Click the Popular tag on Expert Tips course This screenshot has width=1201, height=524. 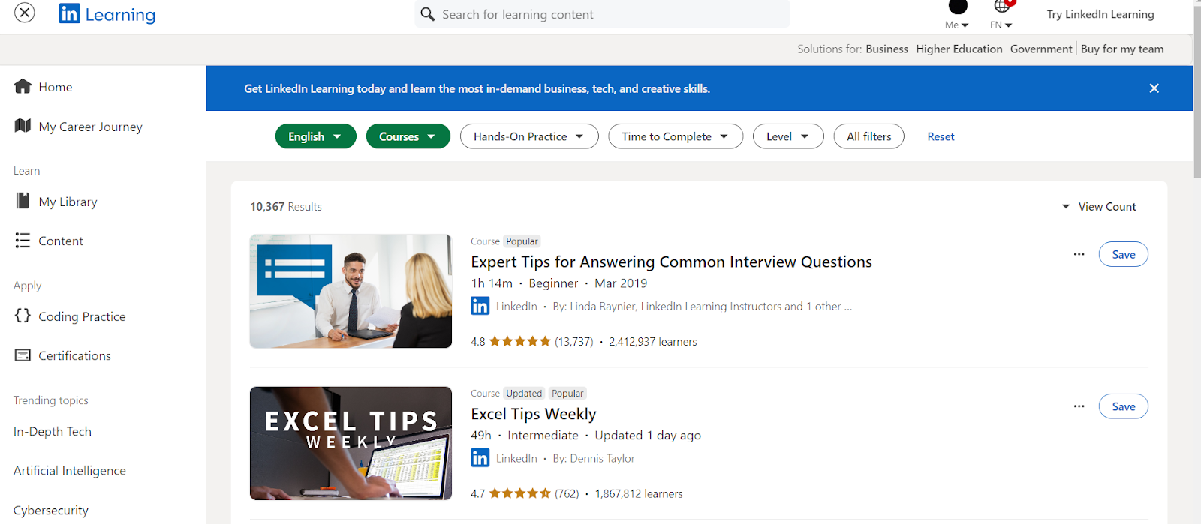tap(522, 241)
